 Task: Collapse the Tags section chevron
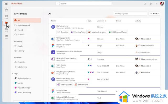tap(12, 74)
